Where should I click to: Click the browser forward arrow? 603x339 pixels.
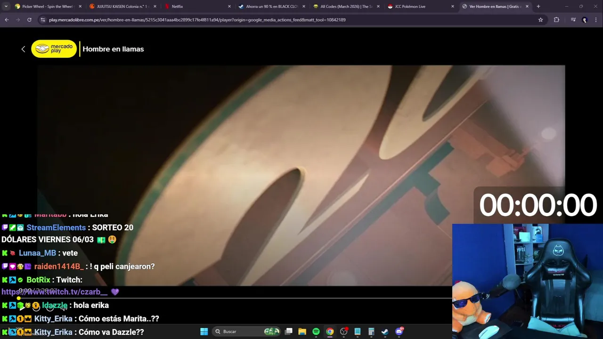18,20
